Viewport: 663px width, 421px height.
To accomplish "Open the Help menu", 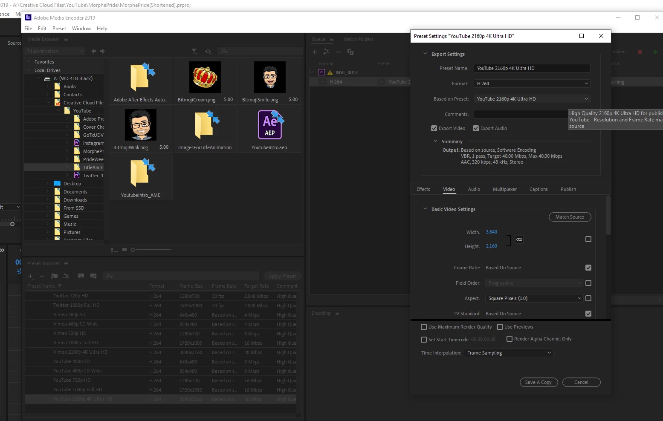I will point(102,29).
